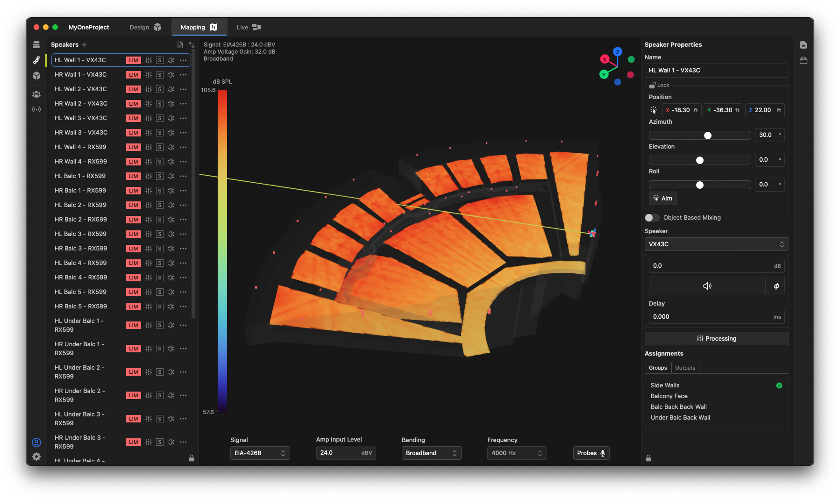Click the phase invert button
Screen dimensions: 840x500
[776, 286]
